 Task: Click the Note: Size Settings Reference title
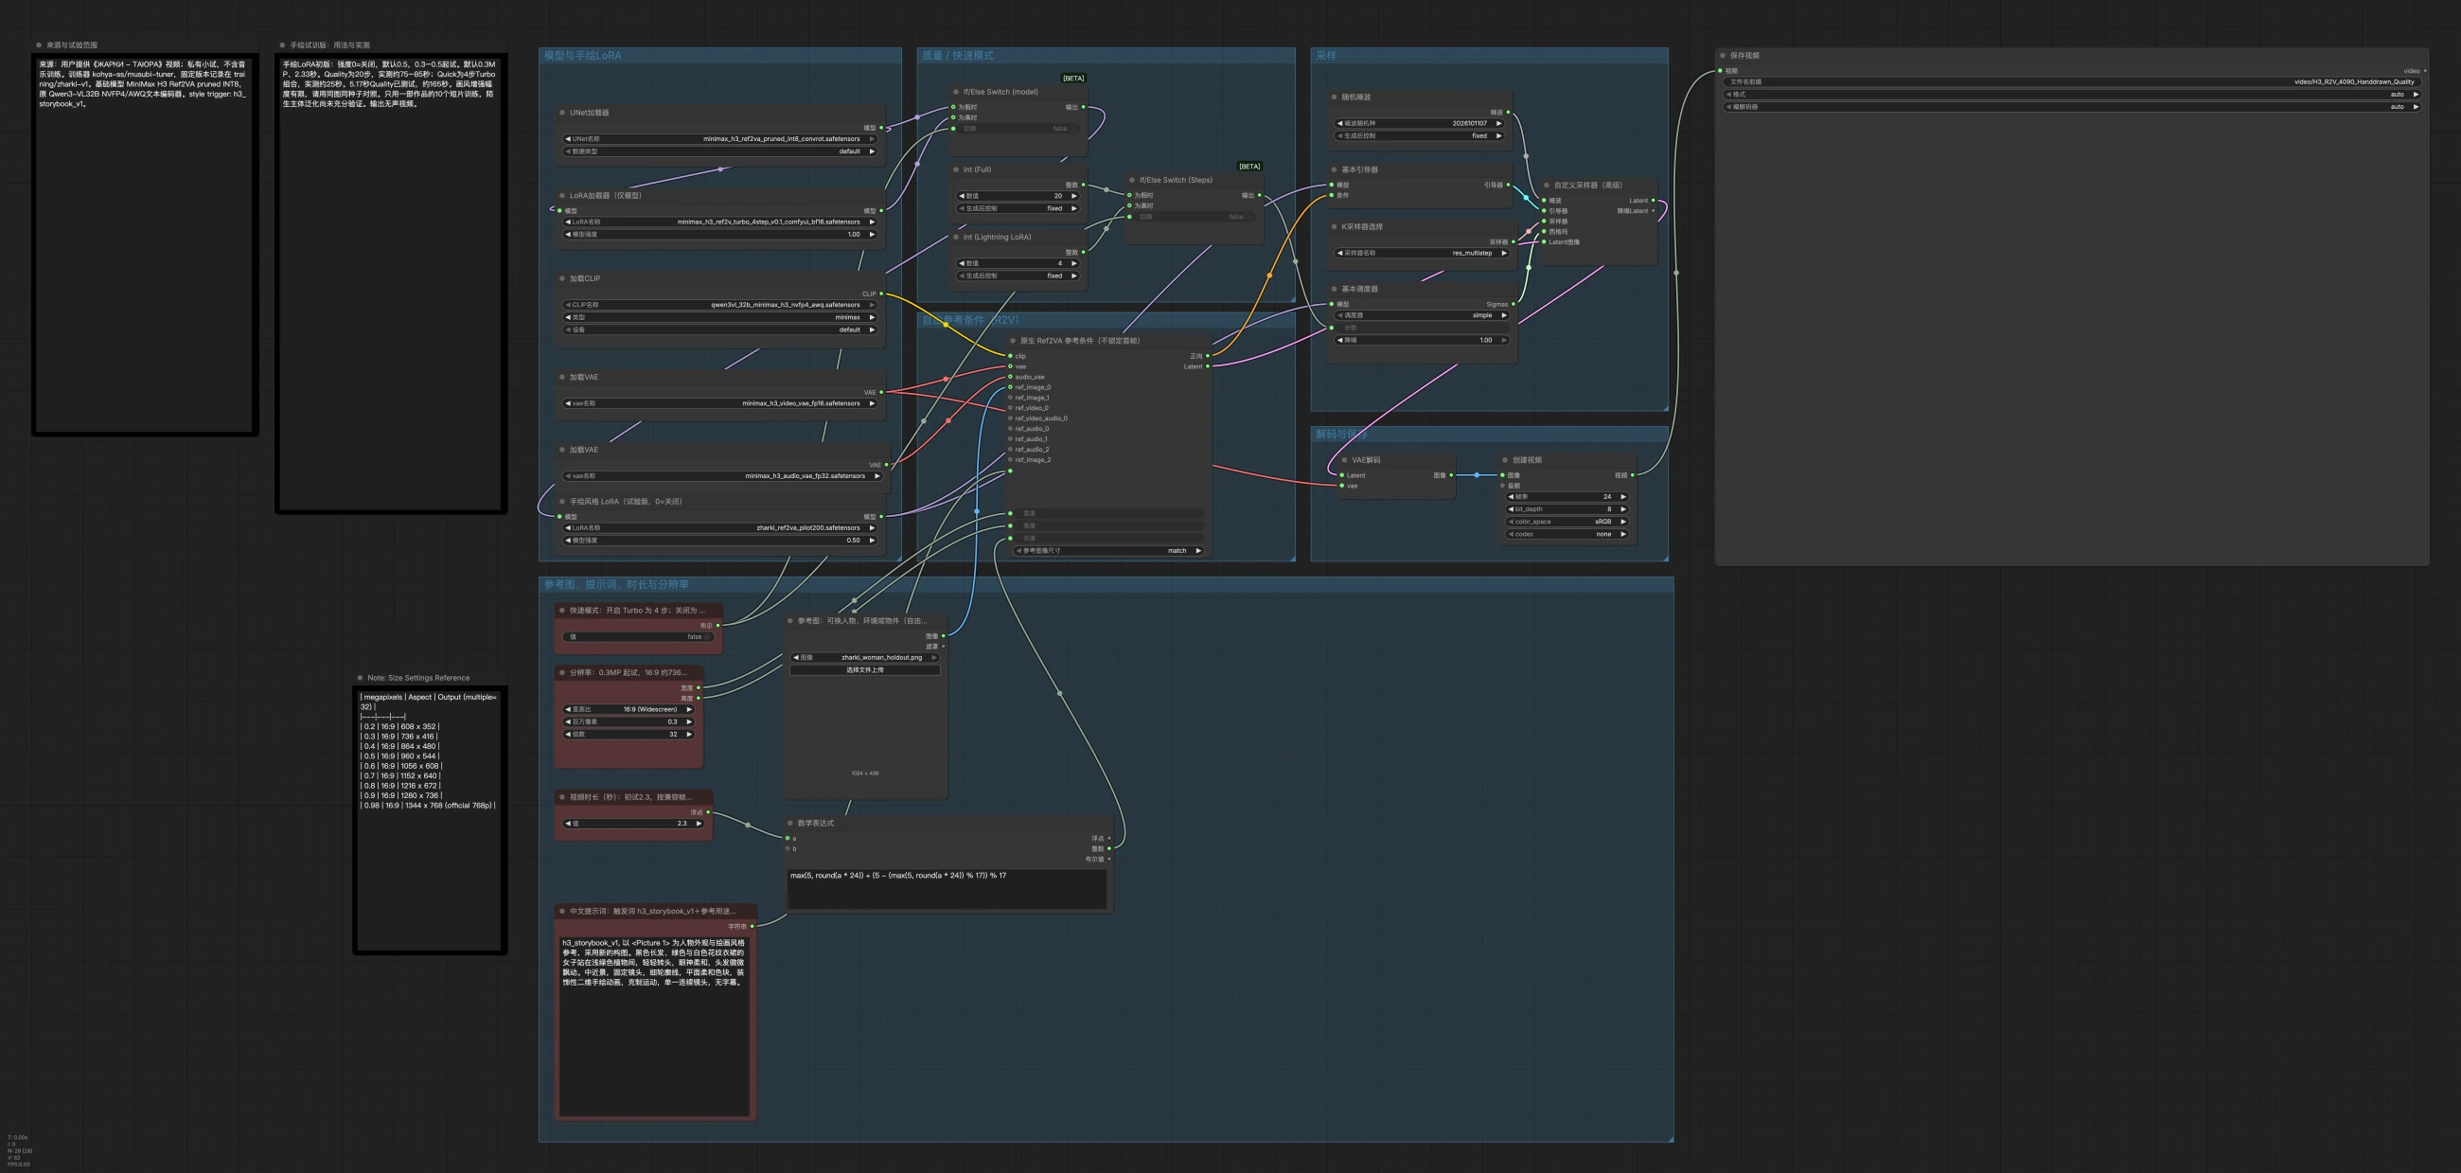click(418, 678)
